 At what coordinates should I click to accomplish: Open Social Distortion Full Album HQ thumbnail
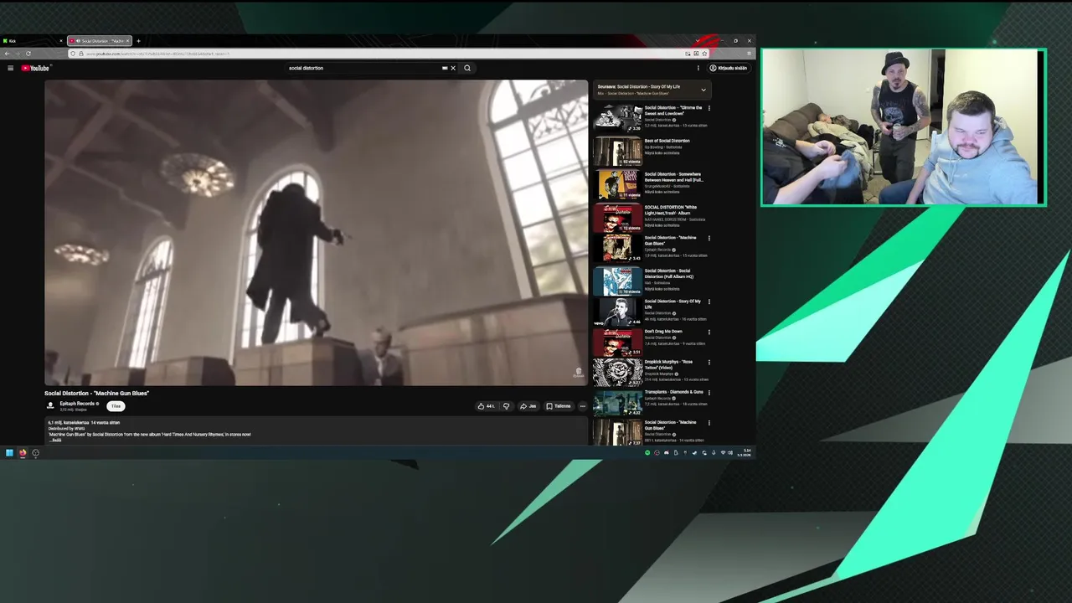click(618, 281)
